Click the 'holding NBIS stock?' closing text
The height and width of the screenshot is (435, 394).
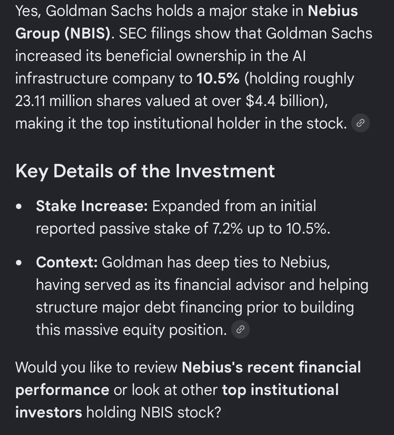click(154, 412)
